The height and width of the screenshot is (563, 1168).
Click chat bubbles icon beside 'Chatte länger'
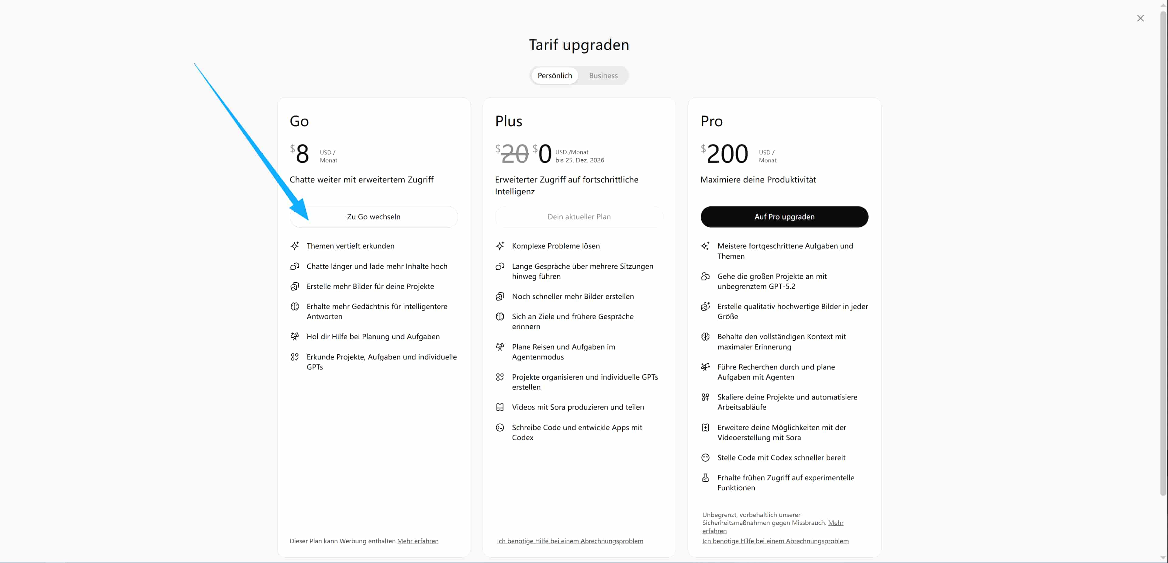295,266
